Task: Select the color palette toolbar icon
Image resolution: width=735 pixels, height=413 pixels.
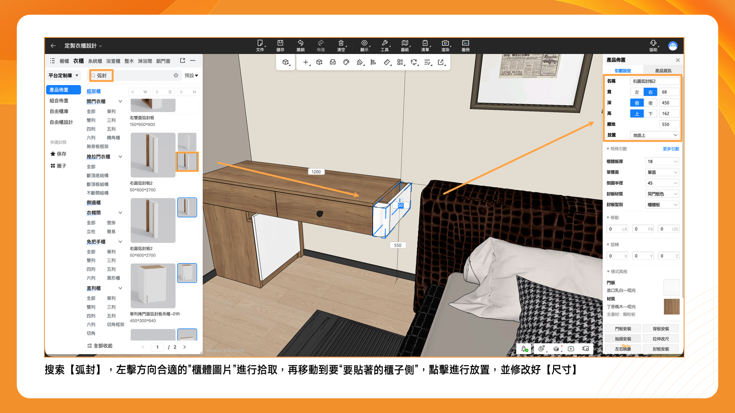Action: pyautogui.click(x=346, y=62)
